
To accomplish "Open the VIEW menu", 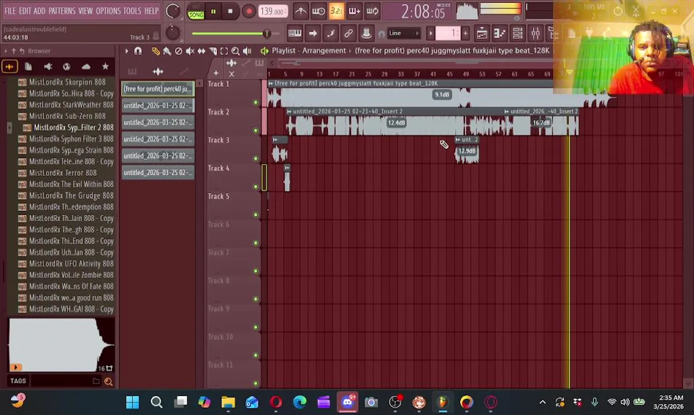I will (85, 11).
